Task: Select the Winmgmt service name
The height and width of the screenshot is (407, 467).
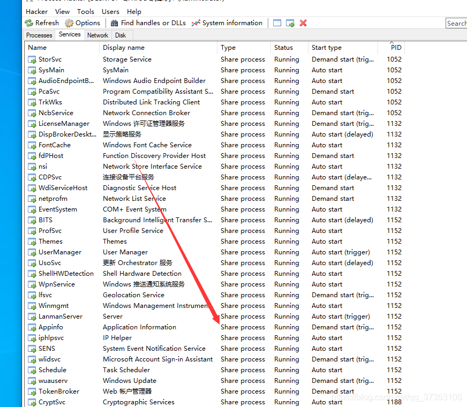Action: (54, 306)
